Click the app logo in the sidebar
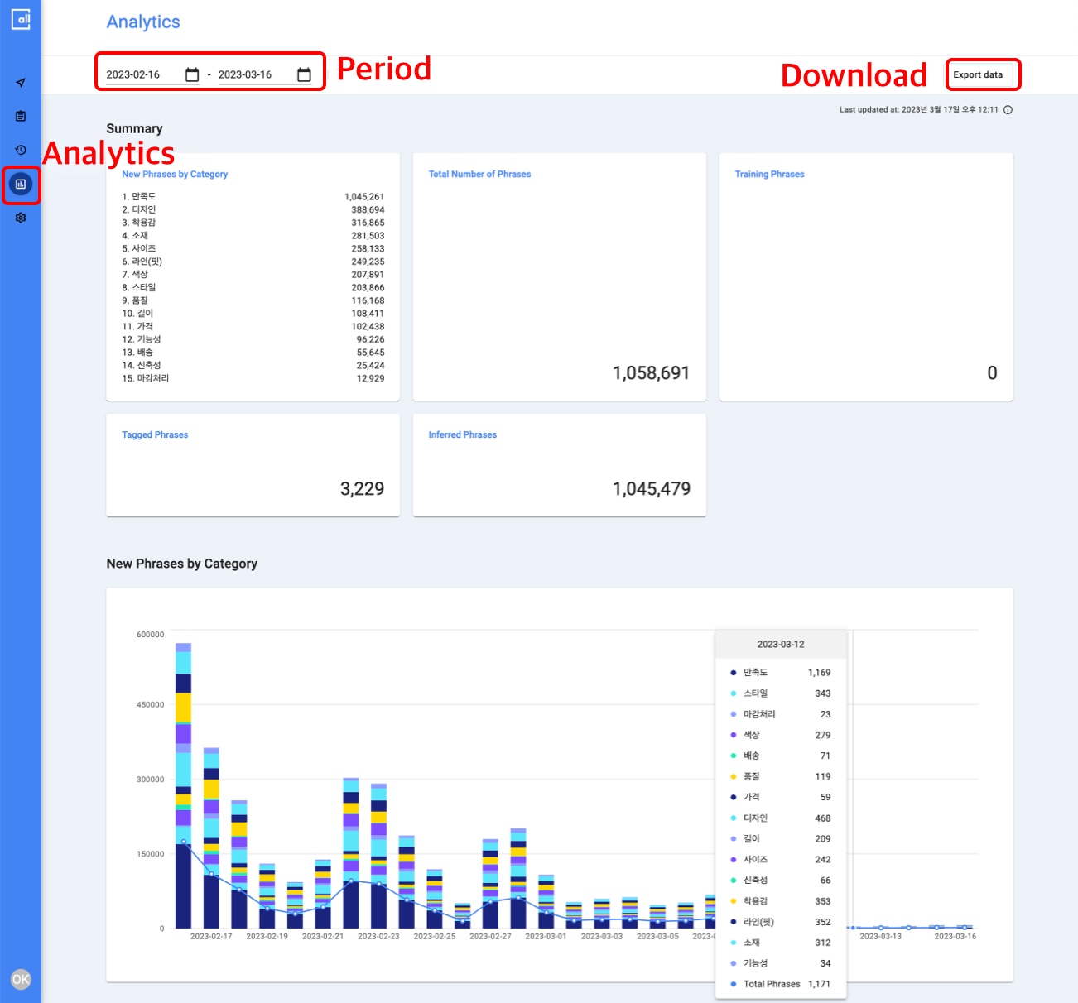 pyautogui.click(x=21, y=19)
